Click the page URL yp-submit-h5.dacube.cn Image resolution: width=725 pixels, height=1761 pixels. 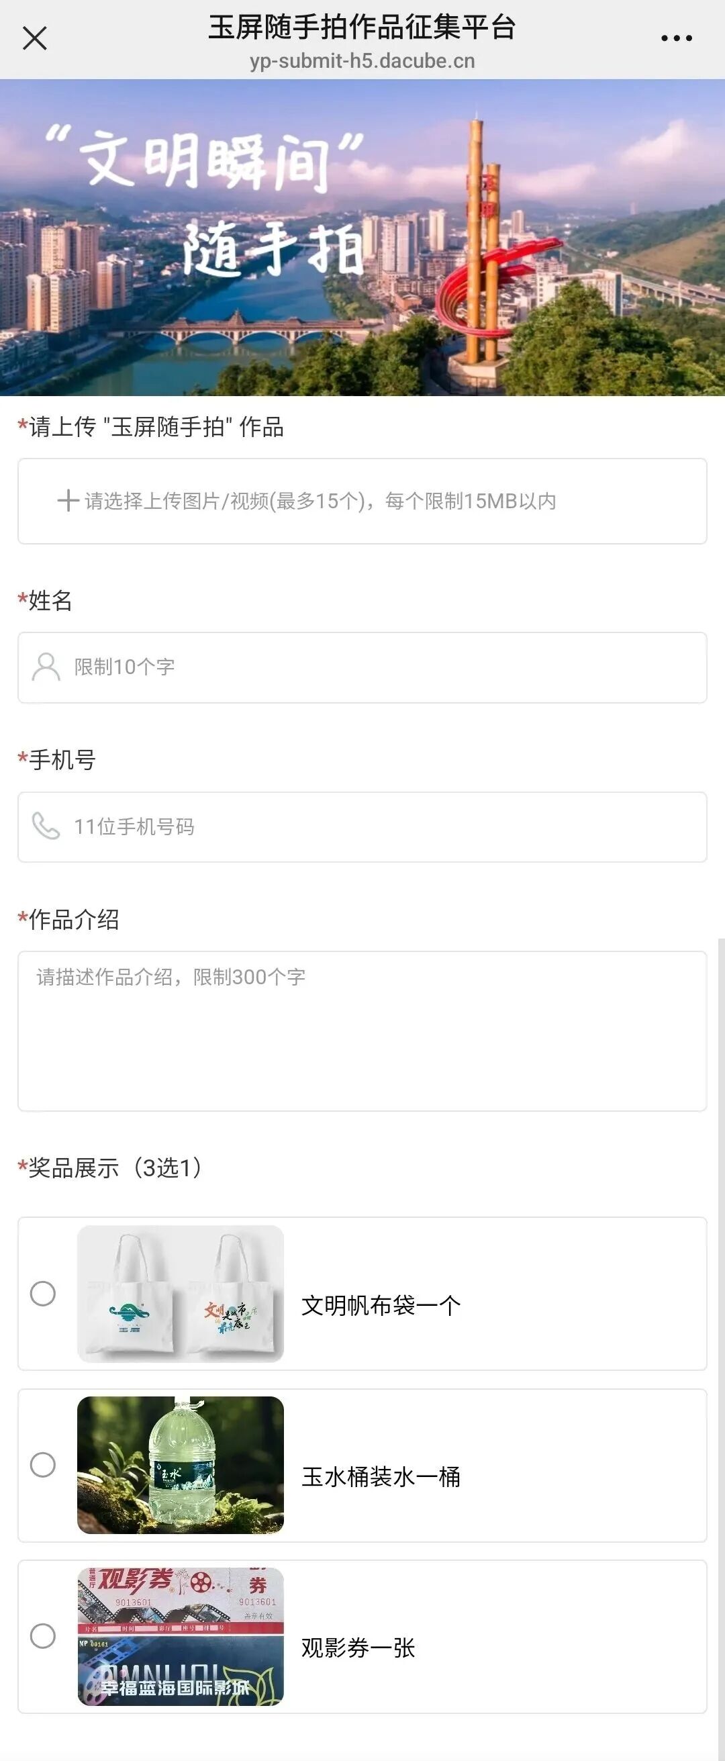coord(362,61)
